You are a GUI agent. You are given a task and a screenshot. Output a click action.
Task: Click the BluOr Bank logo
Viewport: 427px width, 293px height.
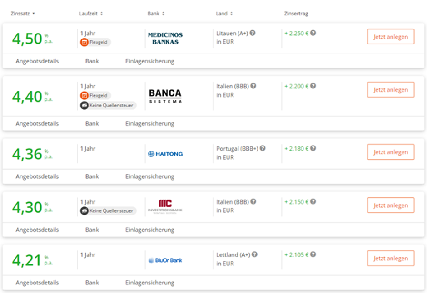click(165, 260)
